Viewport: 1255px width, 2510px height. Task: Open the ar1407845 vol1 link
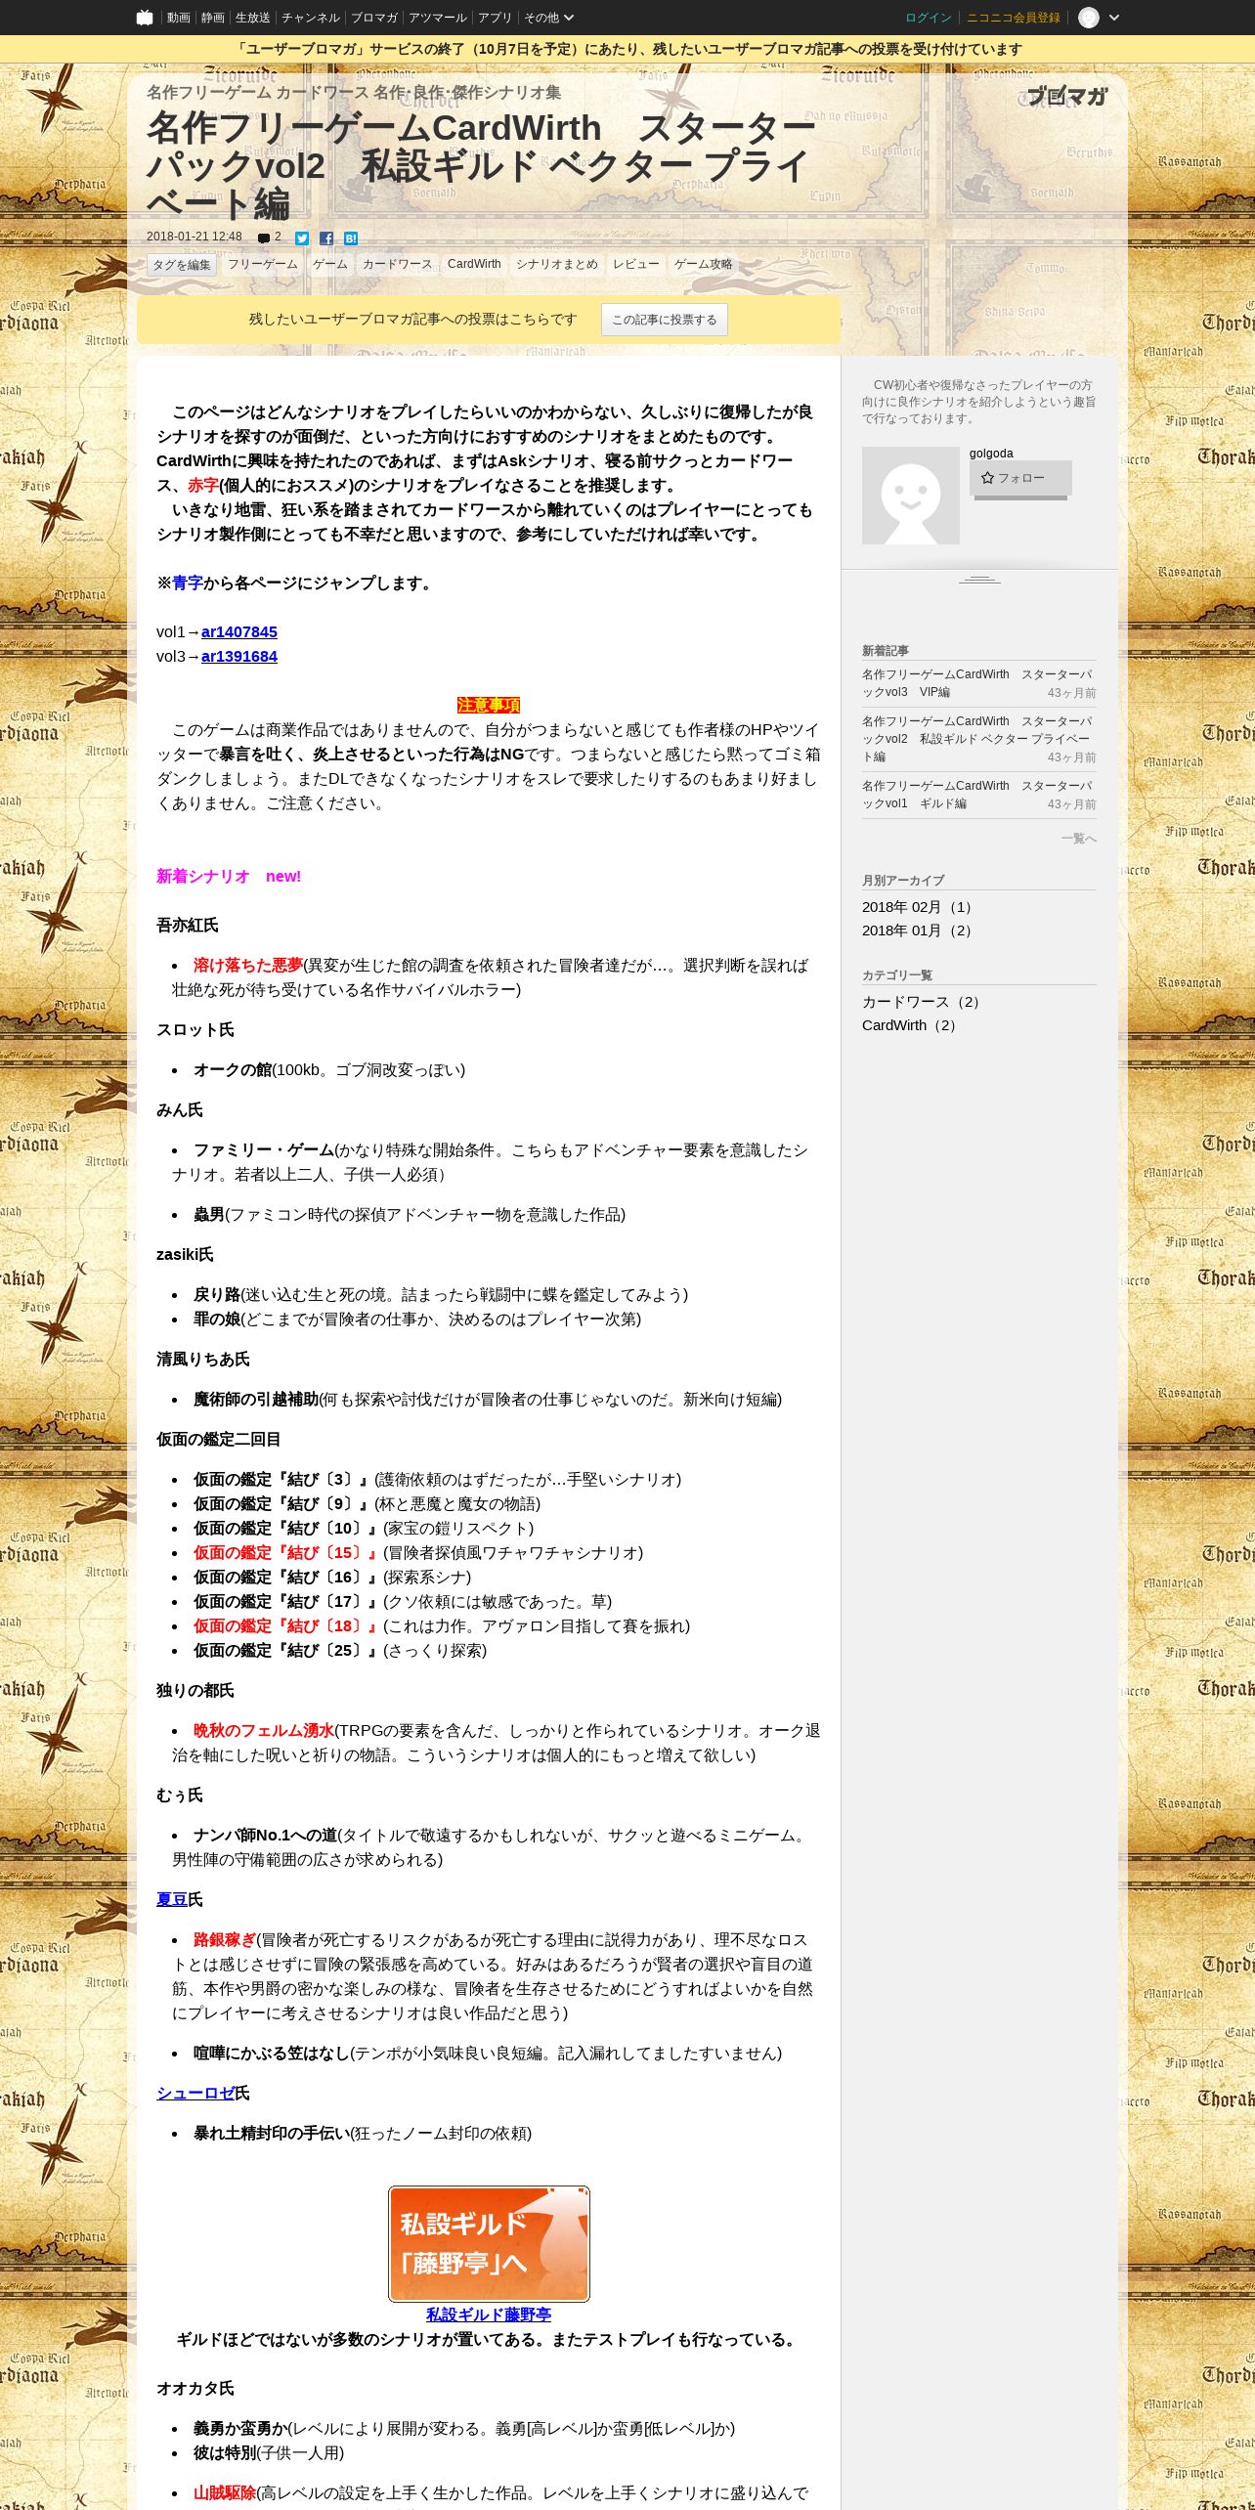(239, 631)
